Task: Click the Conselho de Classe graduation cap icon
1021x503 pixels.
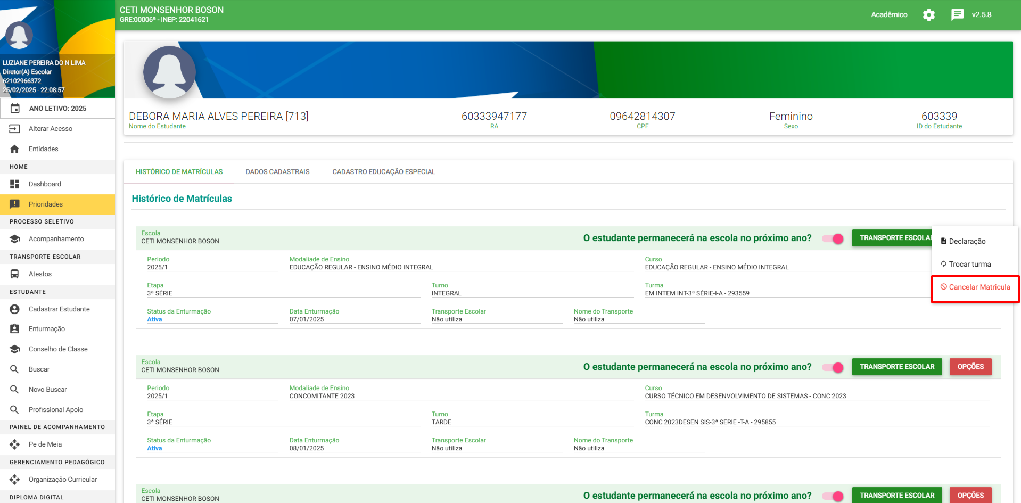Action: pyautogui.click(x=15, y=349)
